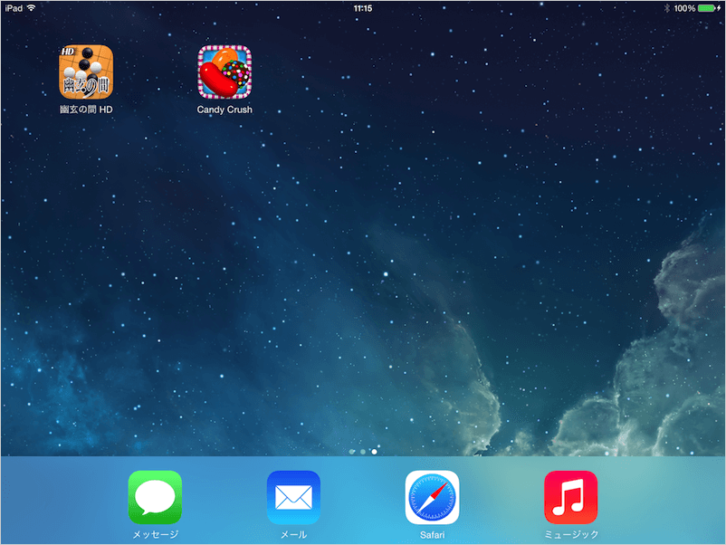Tap the 100% battery percentage text
The height and width of the screenshot is (545, 726).
(x=684, y=8)
